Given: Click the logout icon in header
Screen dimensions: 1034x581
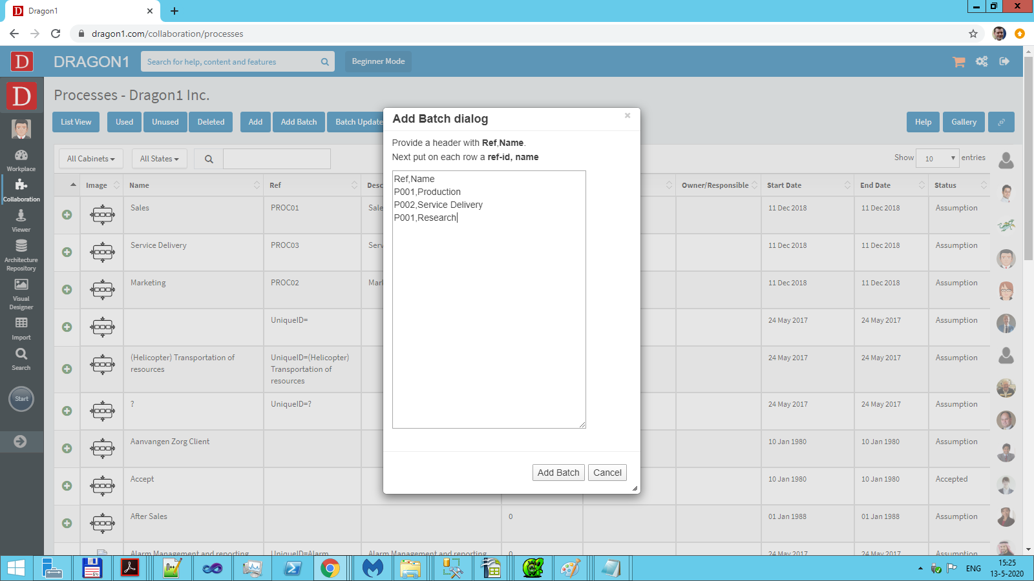Looking at the screenshot, I should (x=1004, y=61).
